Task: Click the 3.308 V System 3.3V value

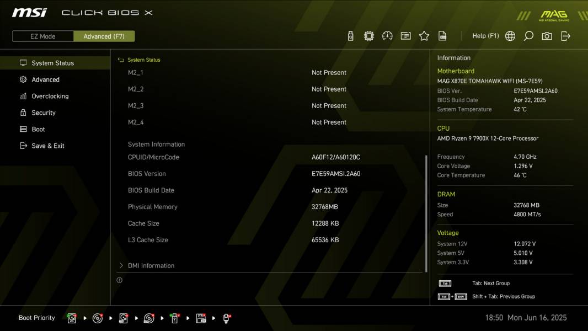Action: tap(523, 262)
